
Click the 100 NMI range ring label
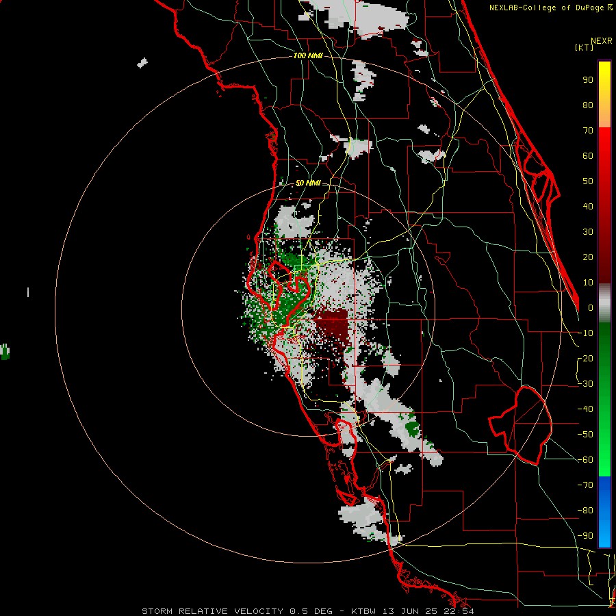click(x=308, y=56)
